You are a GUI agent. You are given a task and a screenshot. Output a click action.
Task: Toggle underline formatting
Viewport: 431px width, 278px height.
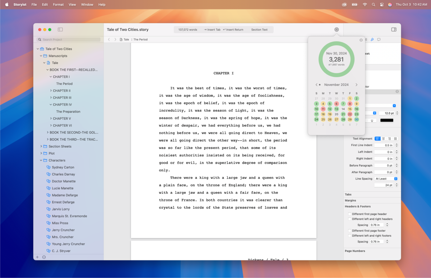click(x=372, y=120)
